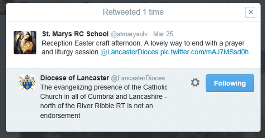The height and width of the screenshot is (138, 265).
Task: Follow the @LancasterDioces mention in the tweet
Action: pyautogui.click(x=129, y=52)
